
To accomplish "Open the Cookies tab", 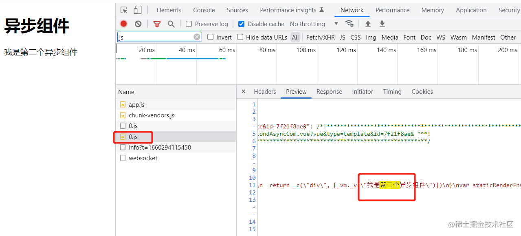I will click(x=422, y=92).
